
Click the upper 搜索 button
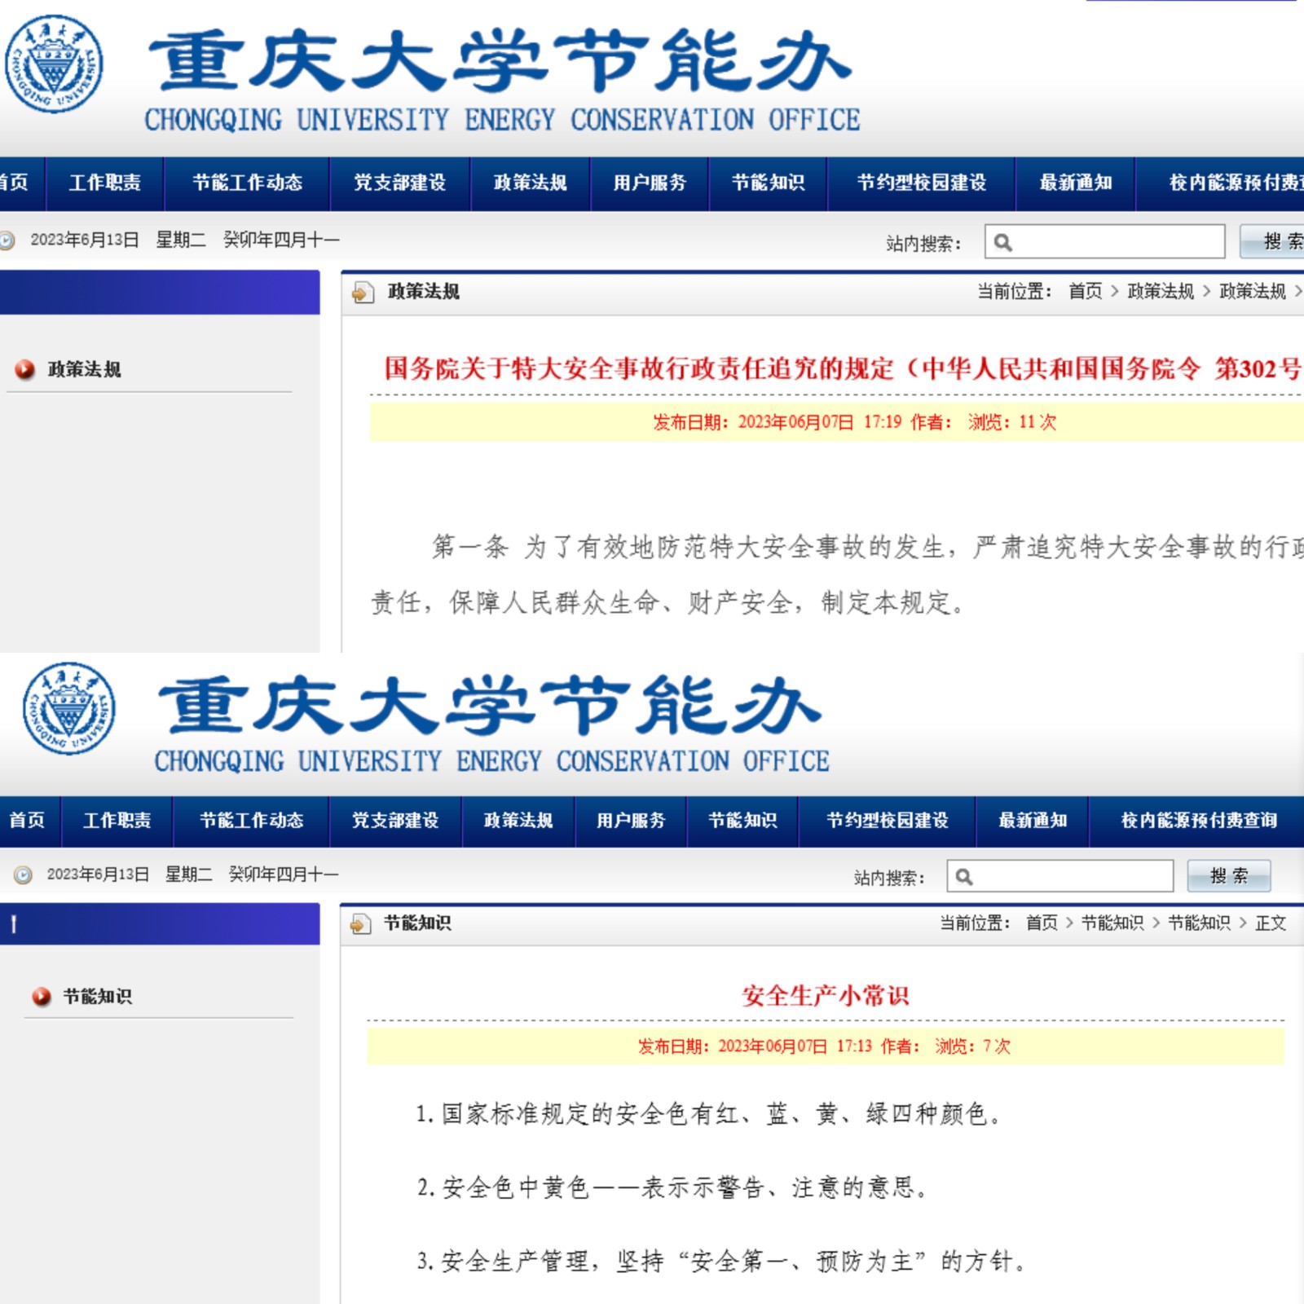pos(1273,241)
